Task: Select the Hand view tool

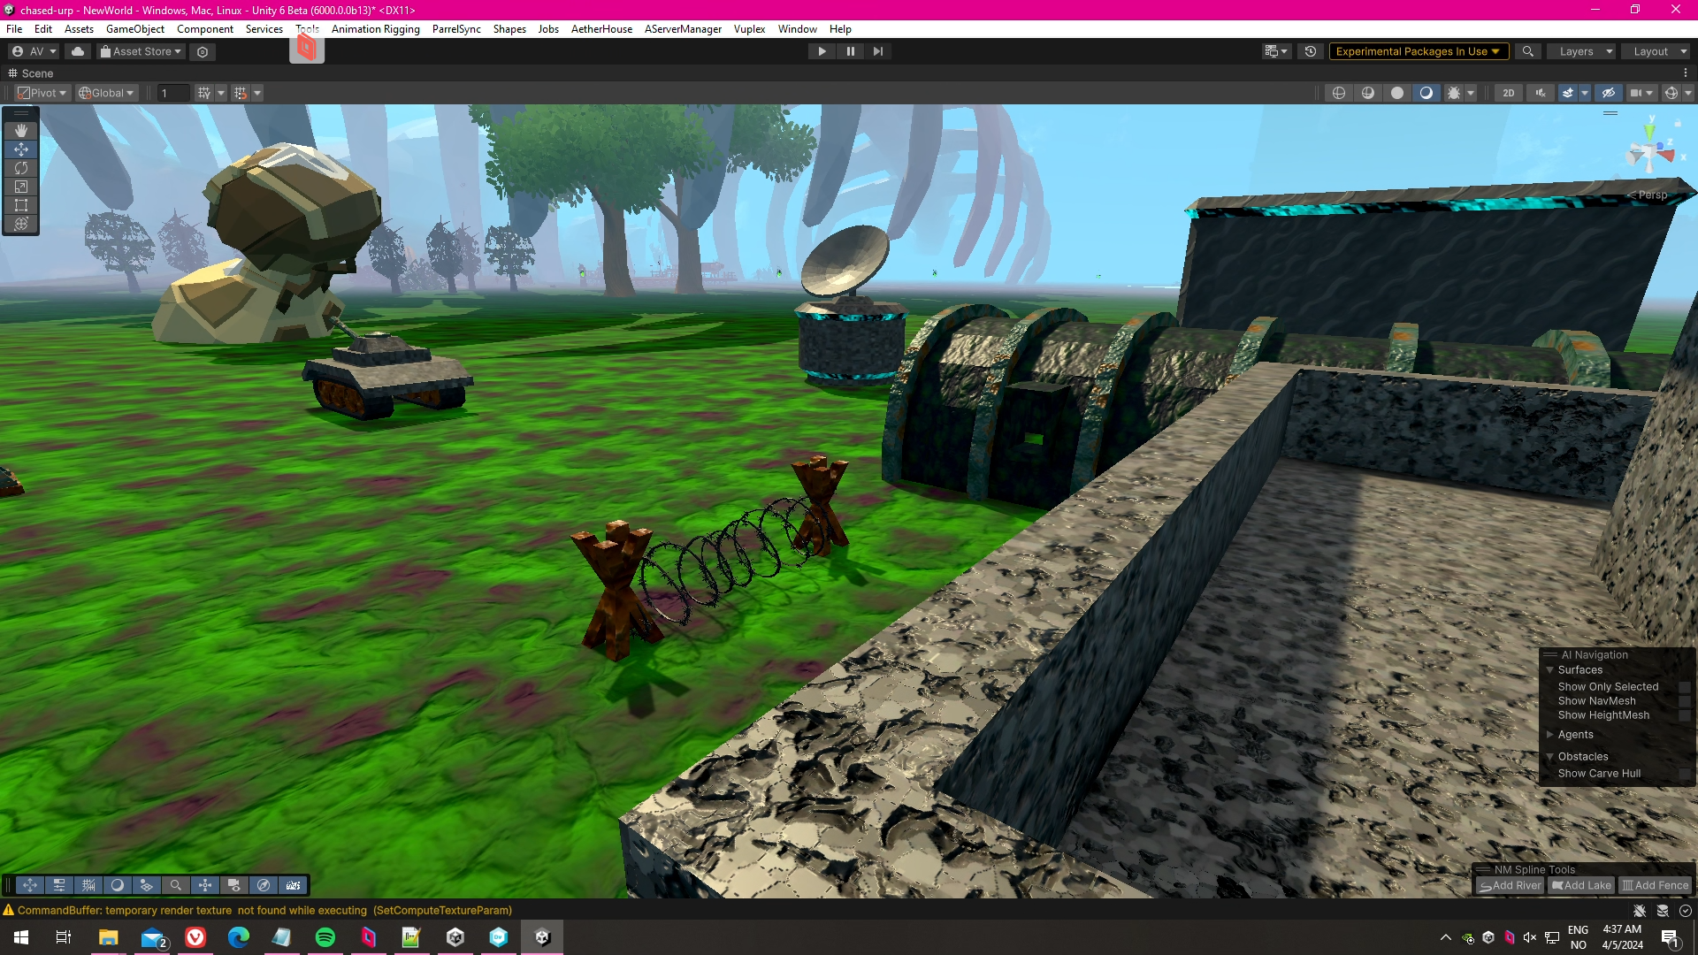Action: [21, 131]
